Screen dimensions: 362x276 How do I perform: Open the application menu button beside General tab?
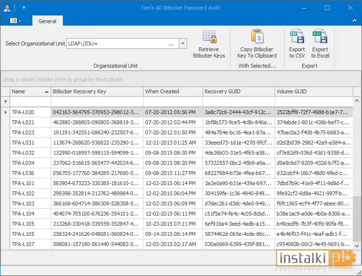[15, 21]
